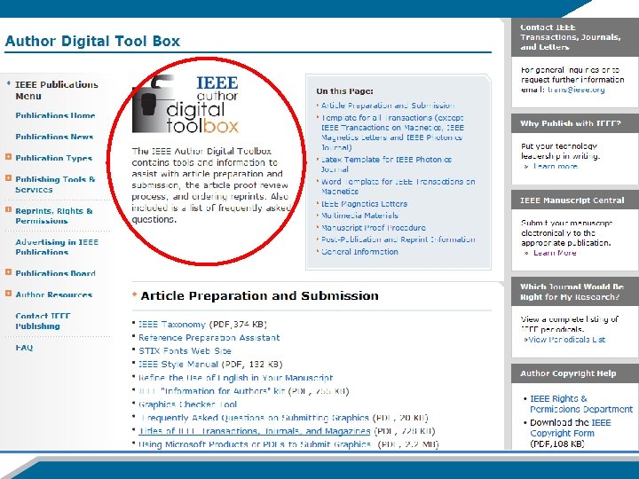The image size is (639, 479).
Task: Expand Publishing Tools & Services plus icon
Action: pyautogui.click(x=8, y=178)
